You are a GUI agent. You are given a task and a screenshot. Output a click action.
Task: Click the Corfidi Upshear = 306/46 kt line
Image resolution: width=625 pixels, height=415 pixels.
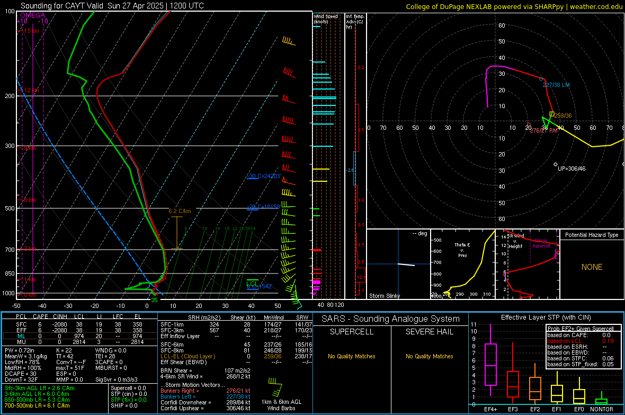[x=206, y=408]
